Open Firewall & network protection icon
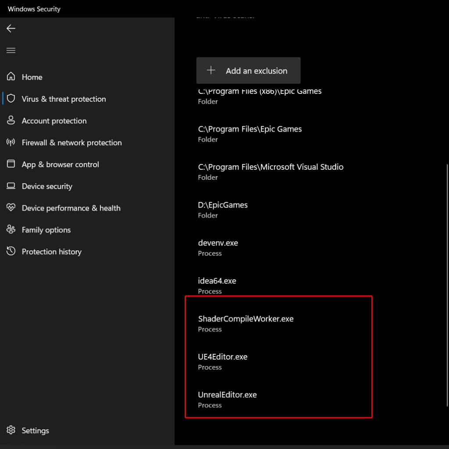 (x=11, y=143)
